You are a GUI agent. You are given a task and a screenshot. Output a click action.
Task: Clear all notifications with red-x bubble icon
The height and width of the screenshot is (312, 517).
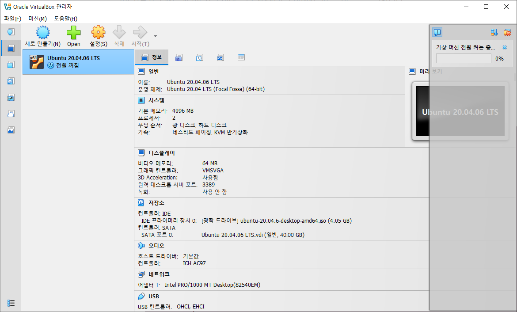pyautogui.click(x=507, y=32)
